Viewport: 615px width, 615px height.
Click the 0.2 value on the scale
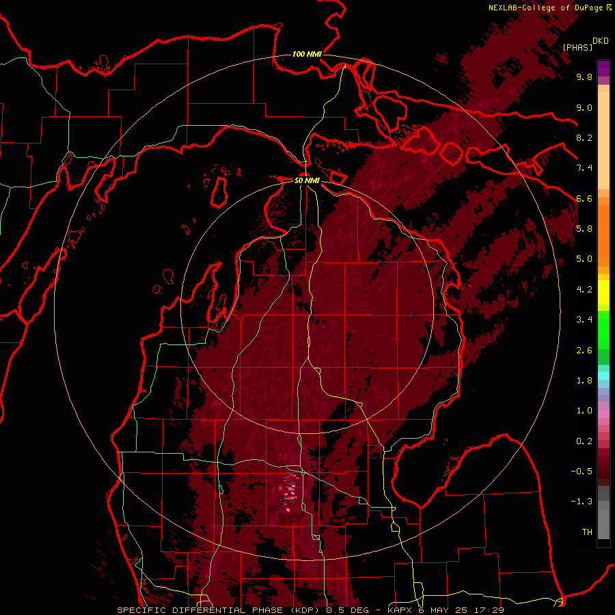coord(584,441)
